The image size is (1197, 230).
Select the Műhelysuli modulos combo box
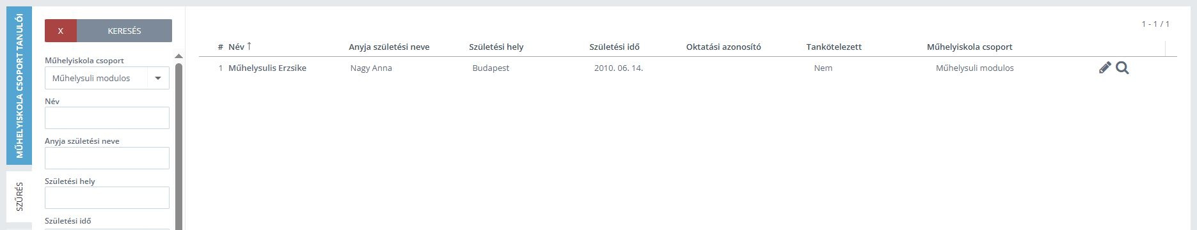pos(107,78)
